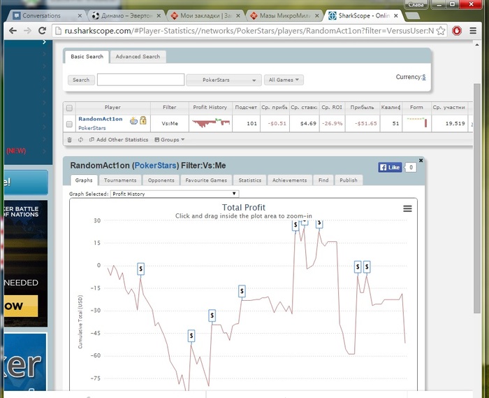This screenshot has width=489, height=398.
Task: Open the Tournaments tab
Action: click(x=120, y=180)
